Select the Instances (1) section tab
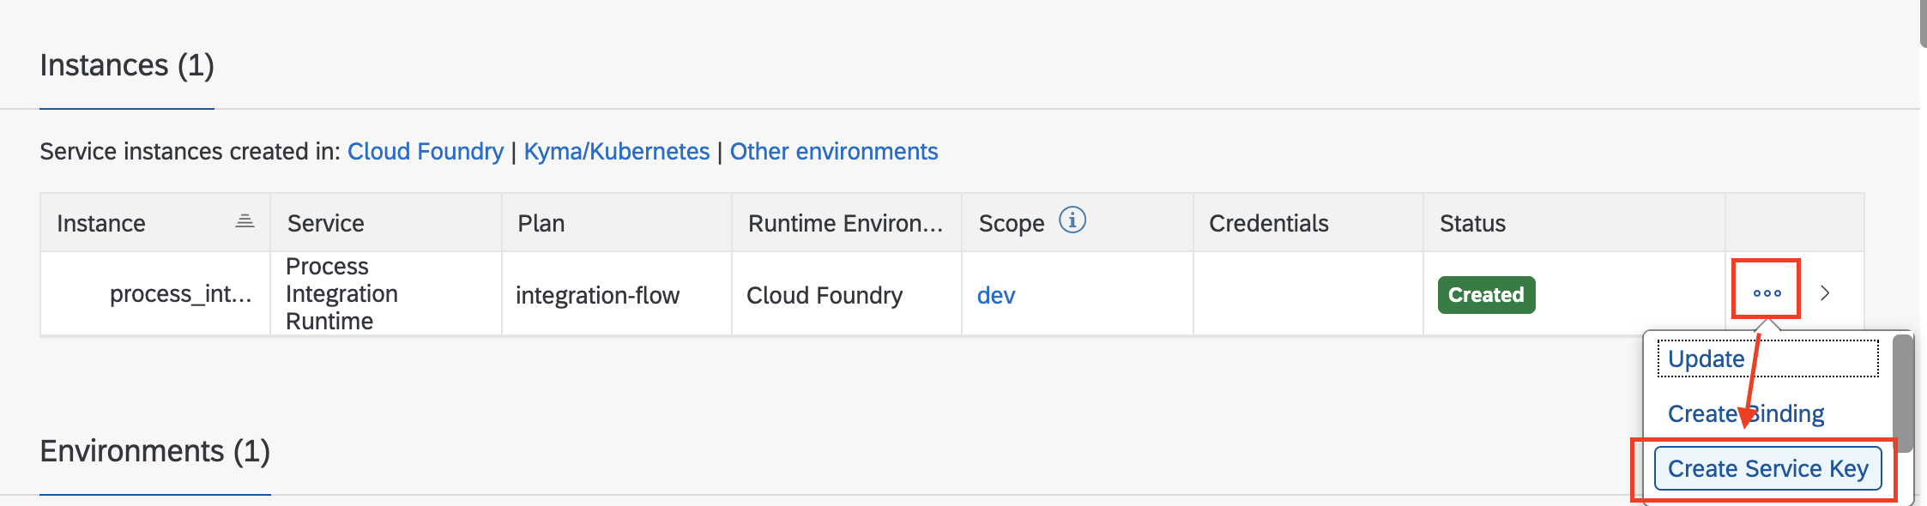 (127, 66)
